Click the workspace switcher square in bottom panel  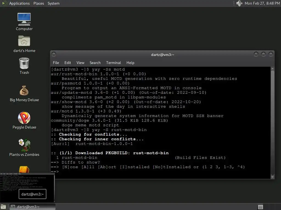coord(260,207)
